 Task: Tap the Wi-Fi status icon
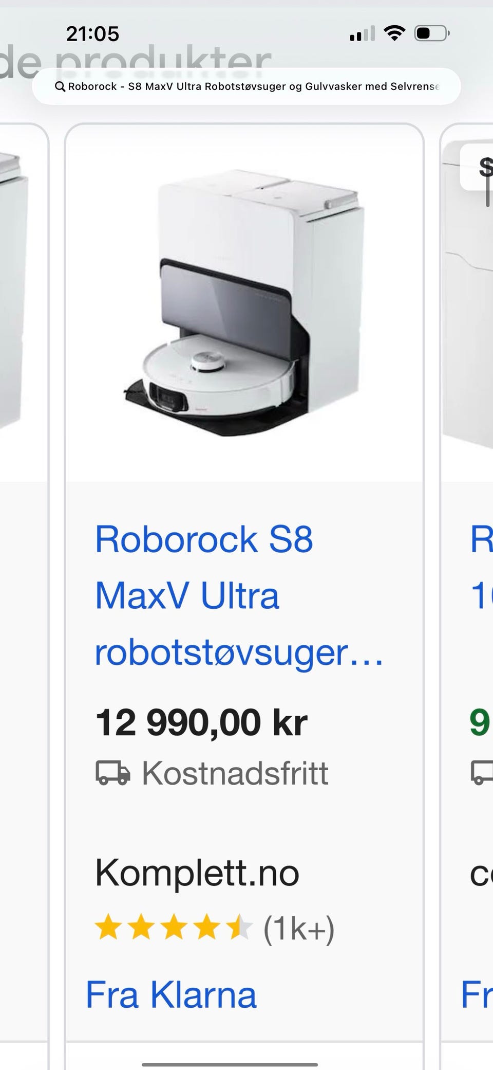click(x=394, y=34)
